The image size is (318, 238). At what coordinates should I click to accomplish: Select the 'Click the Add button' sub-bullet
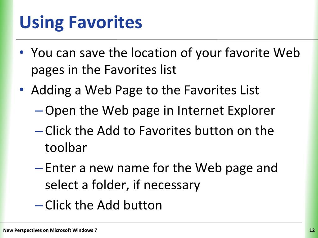pos(103,205)
